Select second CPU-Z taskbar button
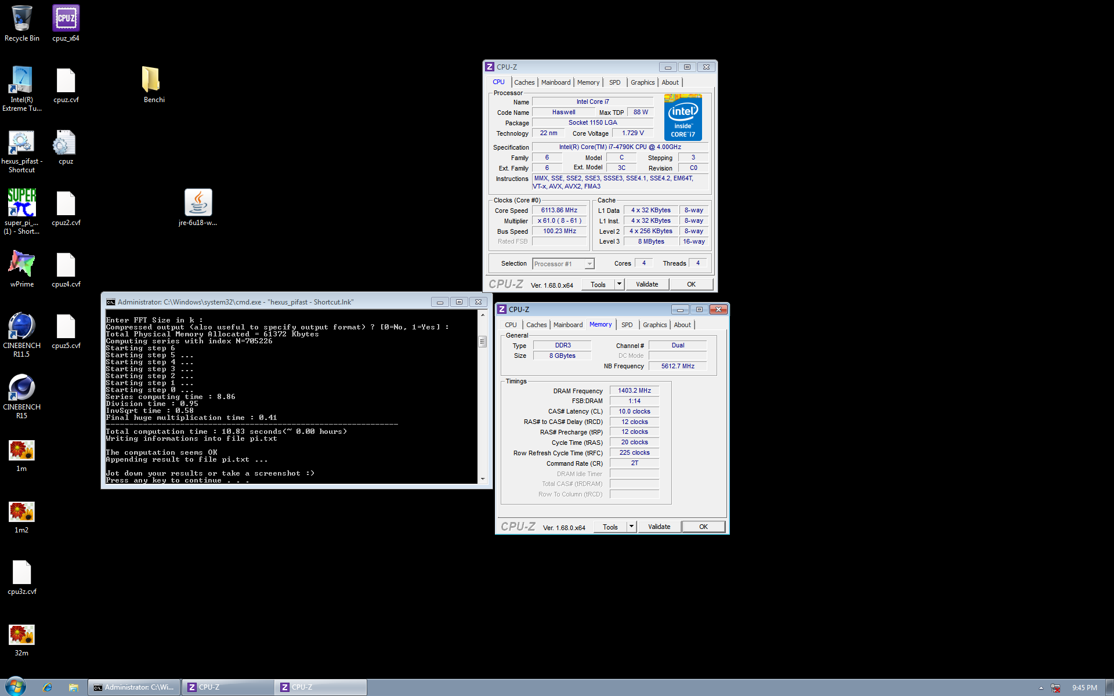1114x696 pixels. (x=321, y=687)
